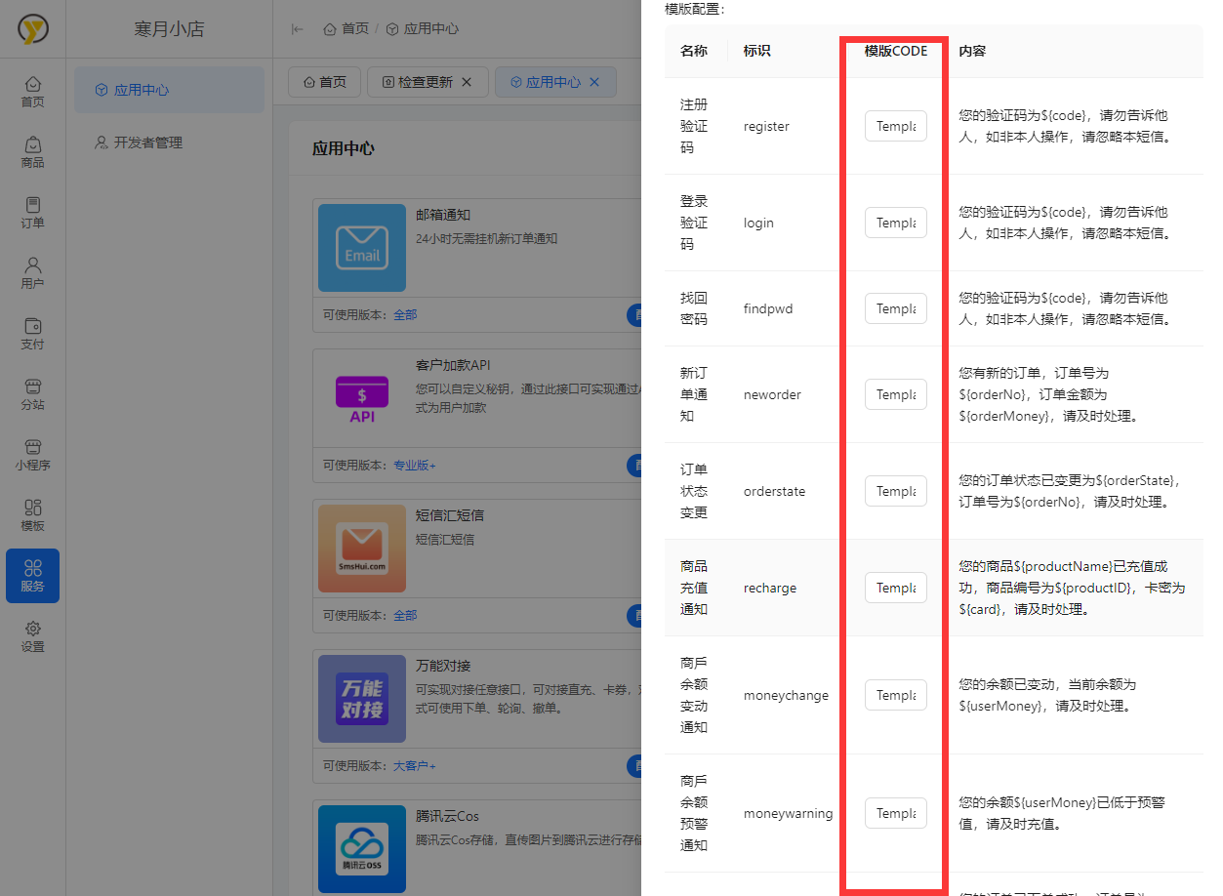Open the 用户 users sidebar icon

(32, 273)
